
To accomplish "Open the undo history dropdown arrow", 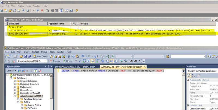I will (86, 56).
